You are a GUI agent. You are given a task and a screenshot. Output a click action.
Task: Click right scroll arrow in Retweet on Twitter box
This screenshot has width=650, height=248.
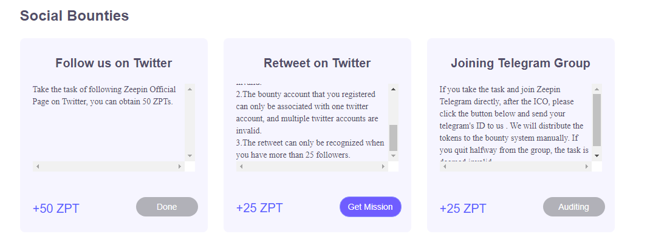tap(383, 166)
